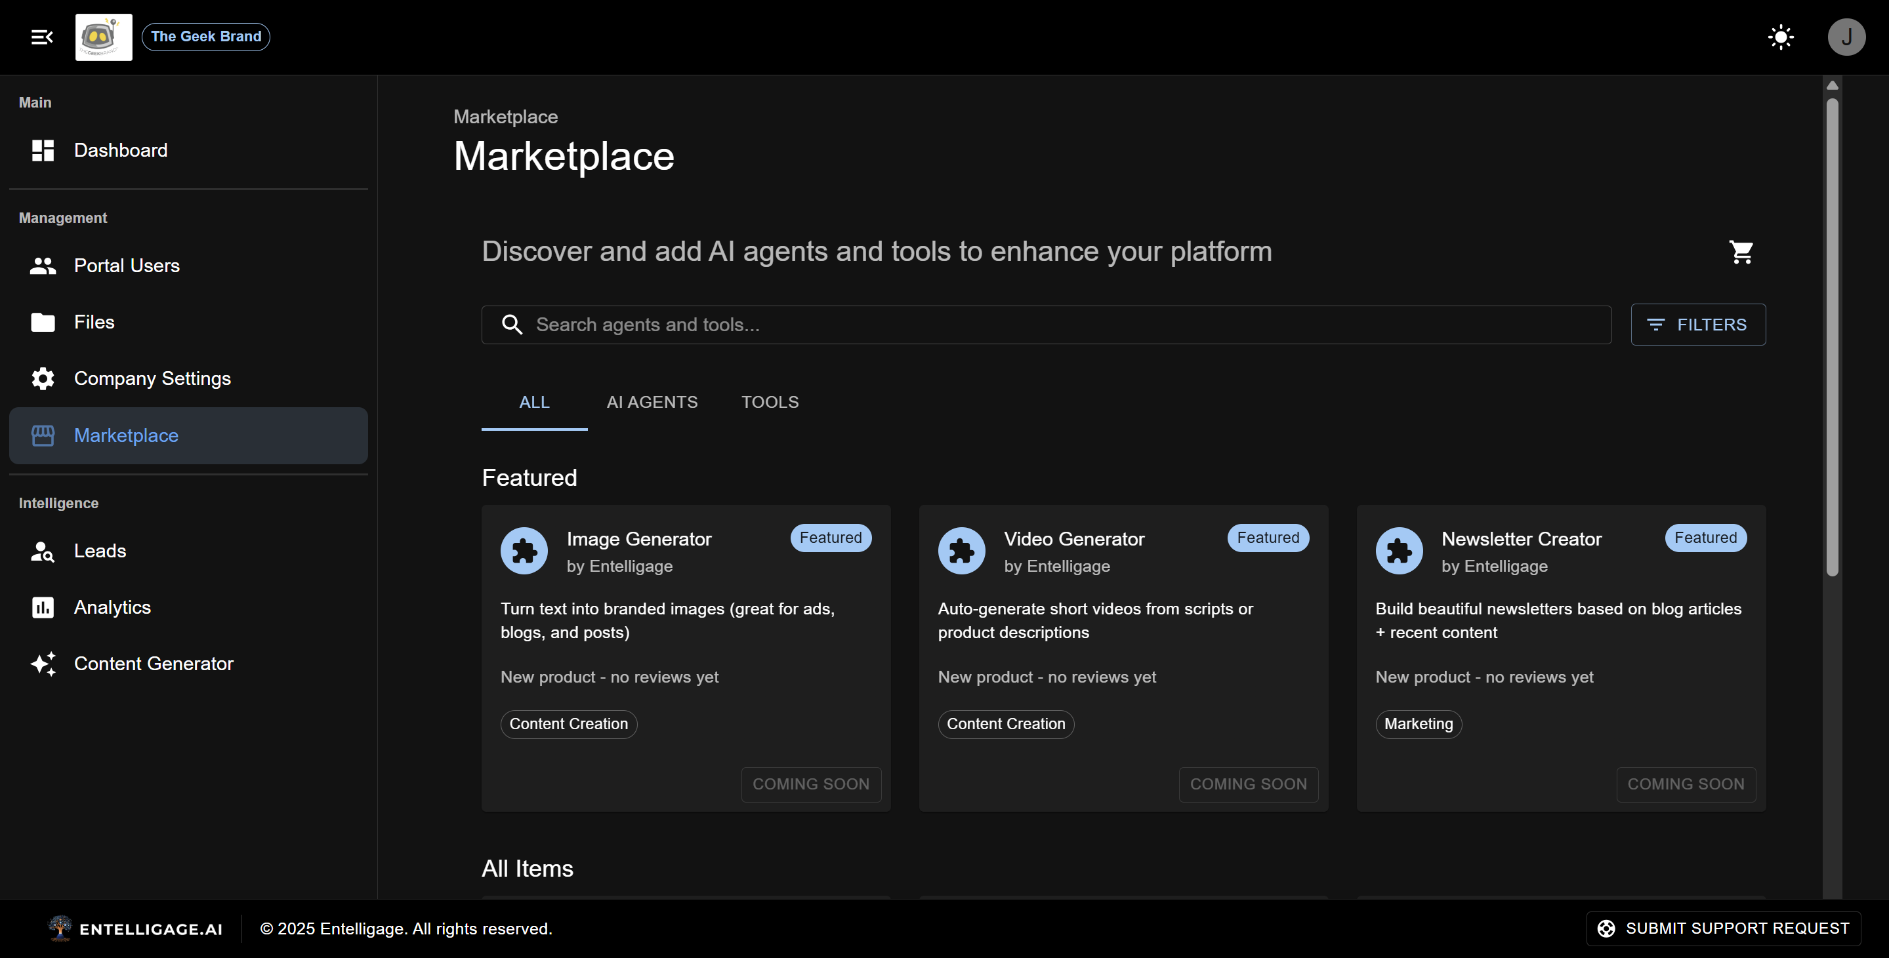Navigate to Leads
The width and height of the screenshot is (1889, 958).
(188, 551)
